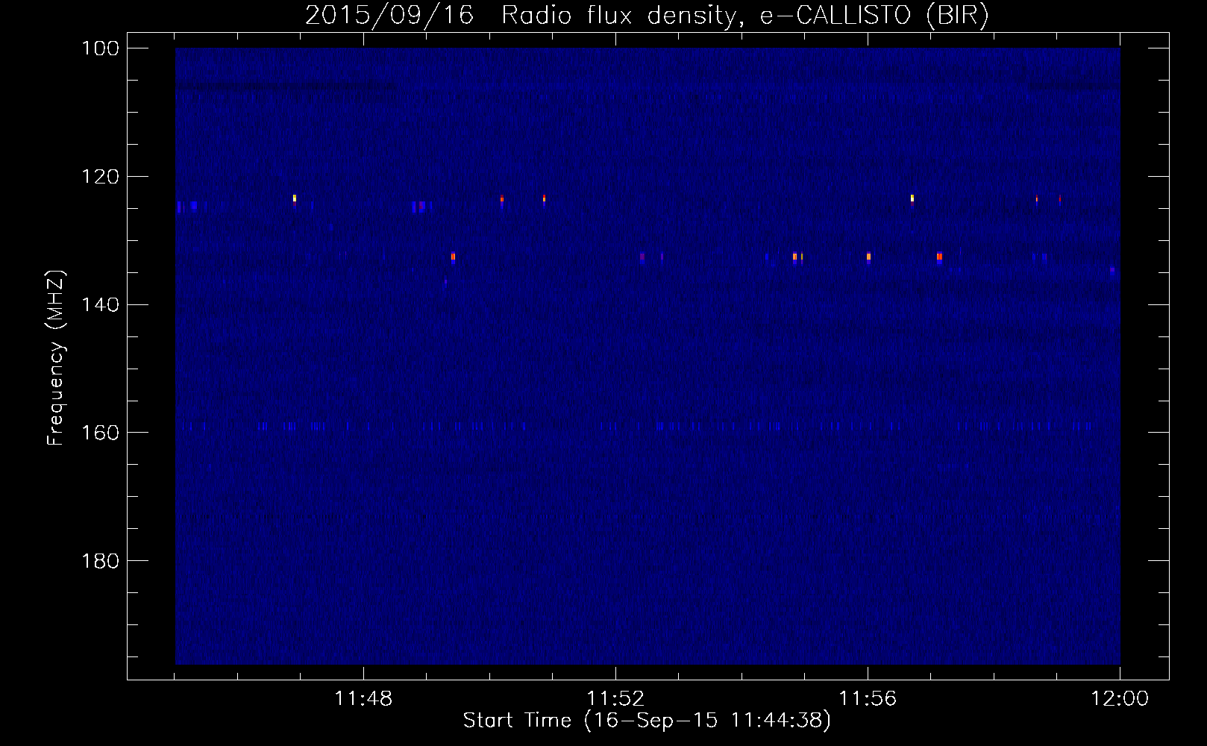Viewport: 1207px width, 746px height.
Task: Click the 120 frequency tick label
Action: [x=100, y=177]
